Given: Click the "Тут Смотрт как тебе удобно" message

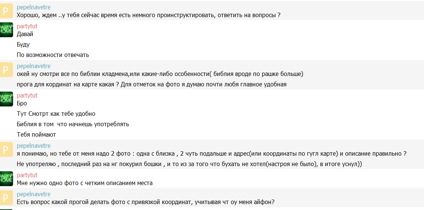Looking at the screenshot, I should pyautogui.click(x=56, y=114).
